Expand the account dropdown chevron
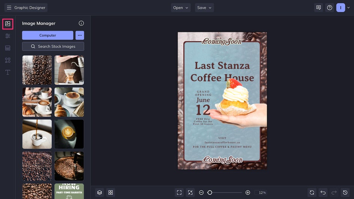Viewport: 354px width, 199px height. (349, 7)
